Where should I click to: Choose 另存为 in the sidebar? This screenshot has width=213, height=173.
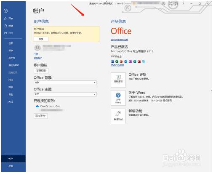pos(12,58)
